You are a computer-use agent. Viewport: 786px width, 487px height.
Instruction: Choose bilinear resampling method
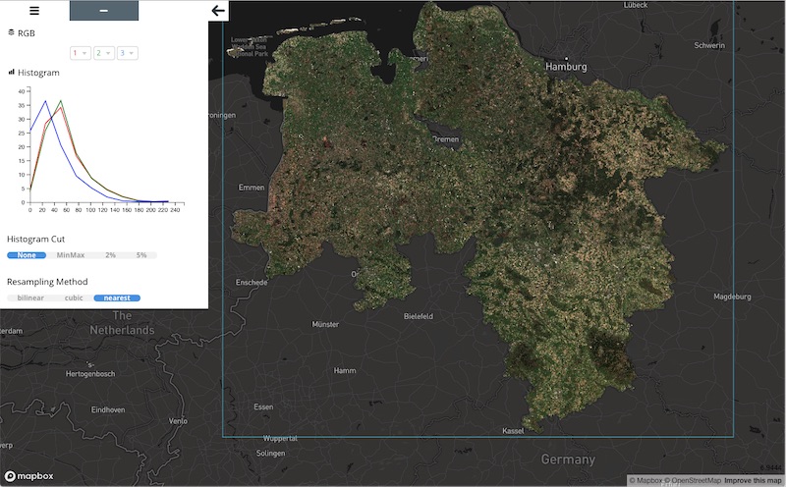click(27, 298)
